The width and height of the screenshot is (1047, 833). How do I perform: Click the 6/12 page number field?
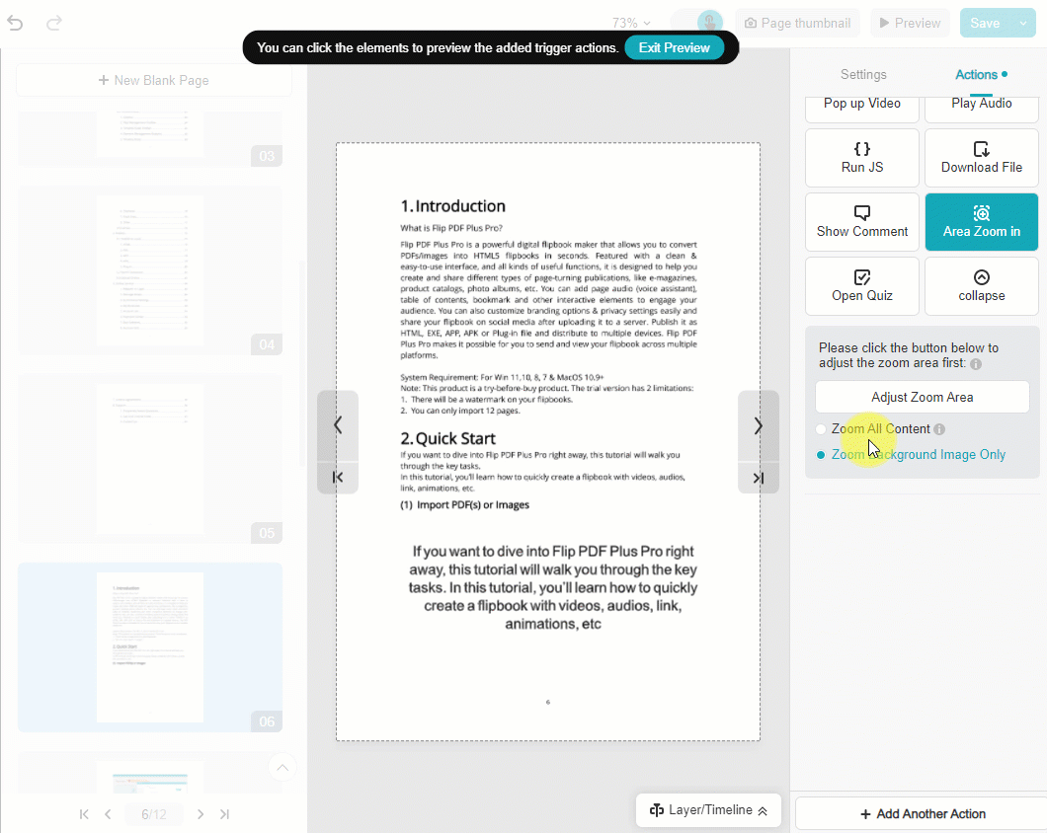point(154,814)
